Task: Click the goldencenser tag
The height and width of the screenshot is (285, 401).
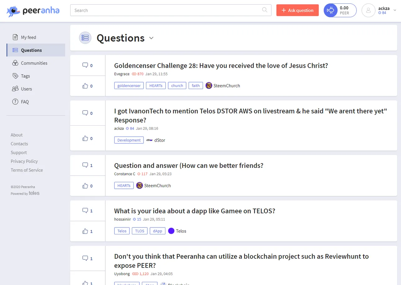Action: click(x=129, y=86)
